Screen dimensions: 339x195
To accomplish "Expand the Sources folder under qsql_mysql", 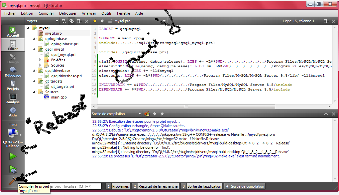I will pos(40,65).
